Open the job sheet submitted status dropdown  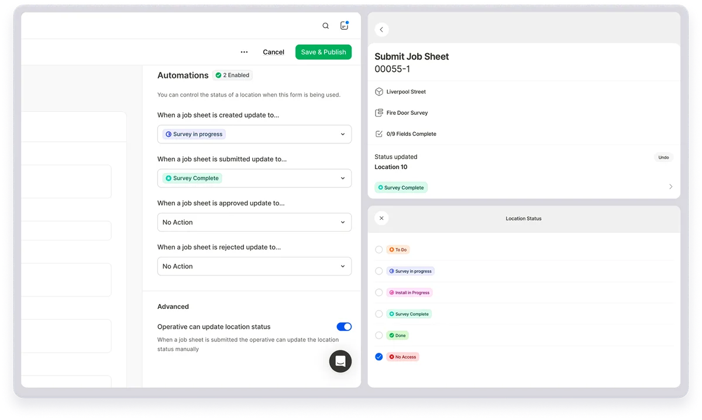(254, 178)
